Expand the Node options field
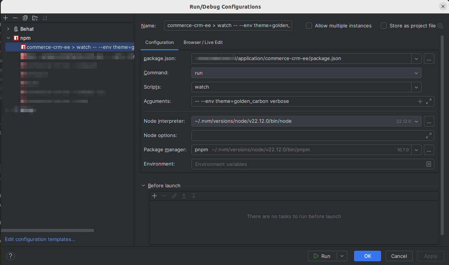 point(429,136)
